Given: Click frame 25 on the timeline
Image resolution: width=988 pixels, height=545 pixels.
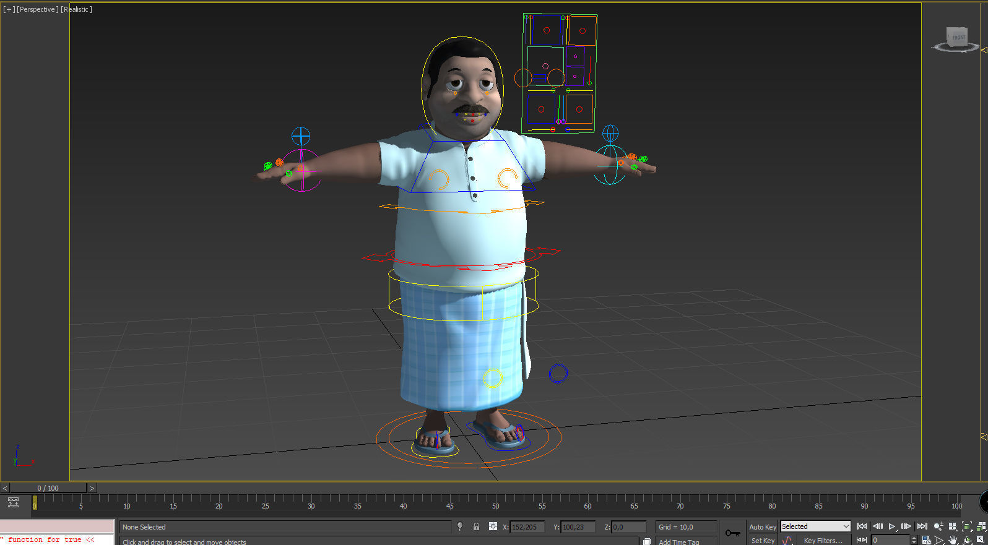Looking at the screenshot, I should pos(265,506).
